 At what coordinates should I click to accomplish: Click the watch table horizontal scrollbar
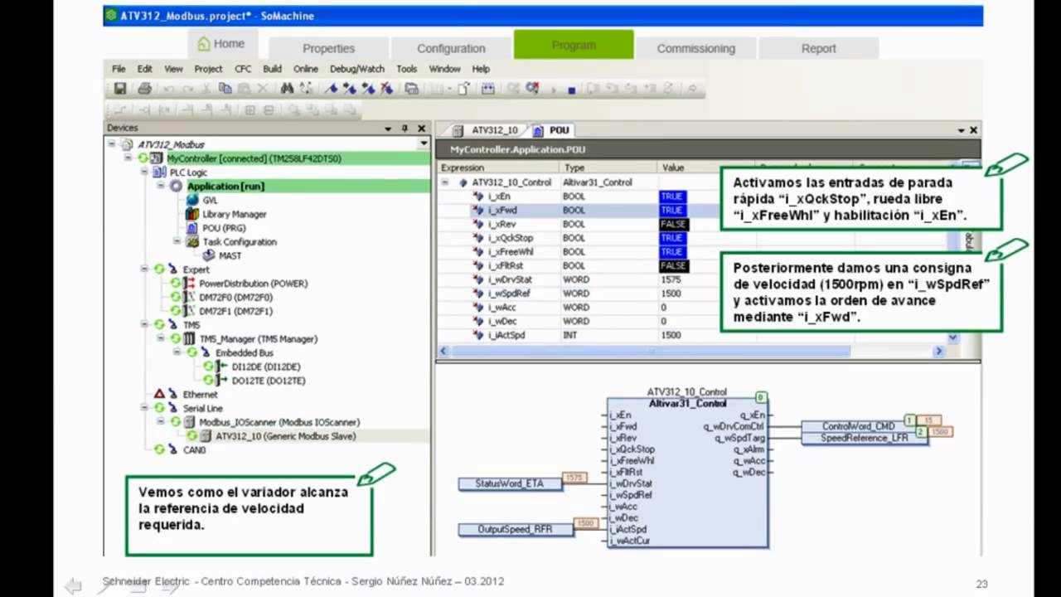pos(651,352)
